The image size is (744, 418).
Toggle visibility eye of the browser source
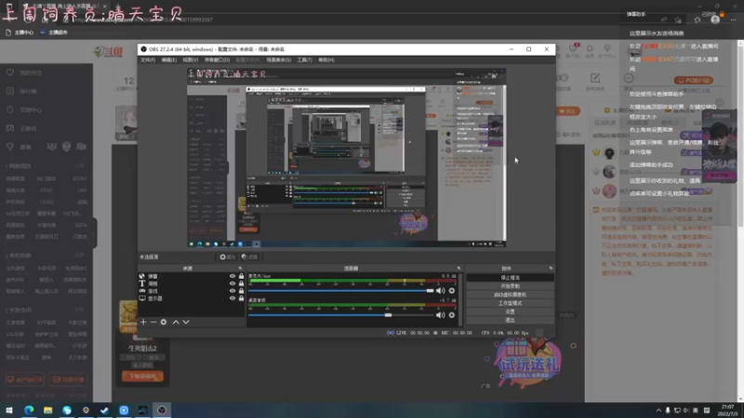pyautogui.click(x=232, y=276)
